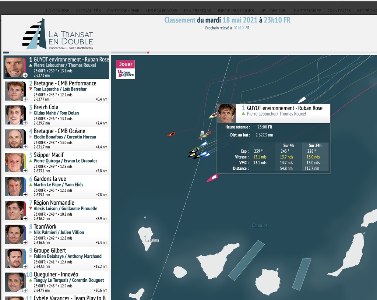Screen dimensions: 377x300
Task: Select Bretagne - CMB Océane ranking title
Action: point(59,131)
